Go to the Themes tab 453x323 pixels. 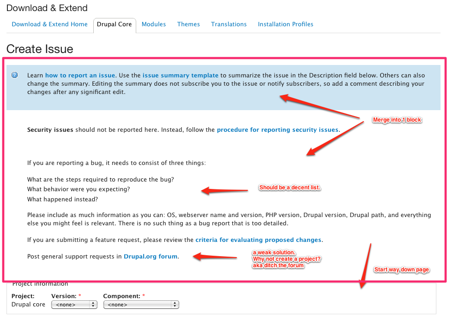tap(188, 24)
